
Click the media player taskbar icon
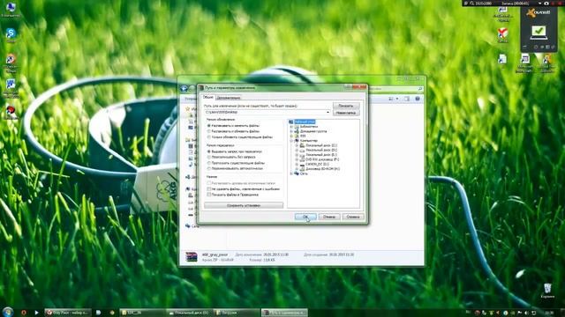click(x=36, y=313)
